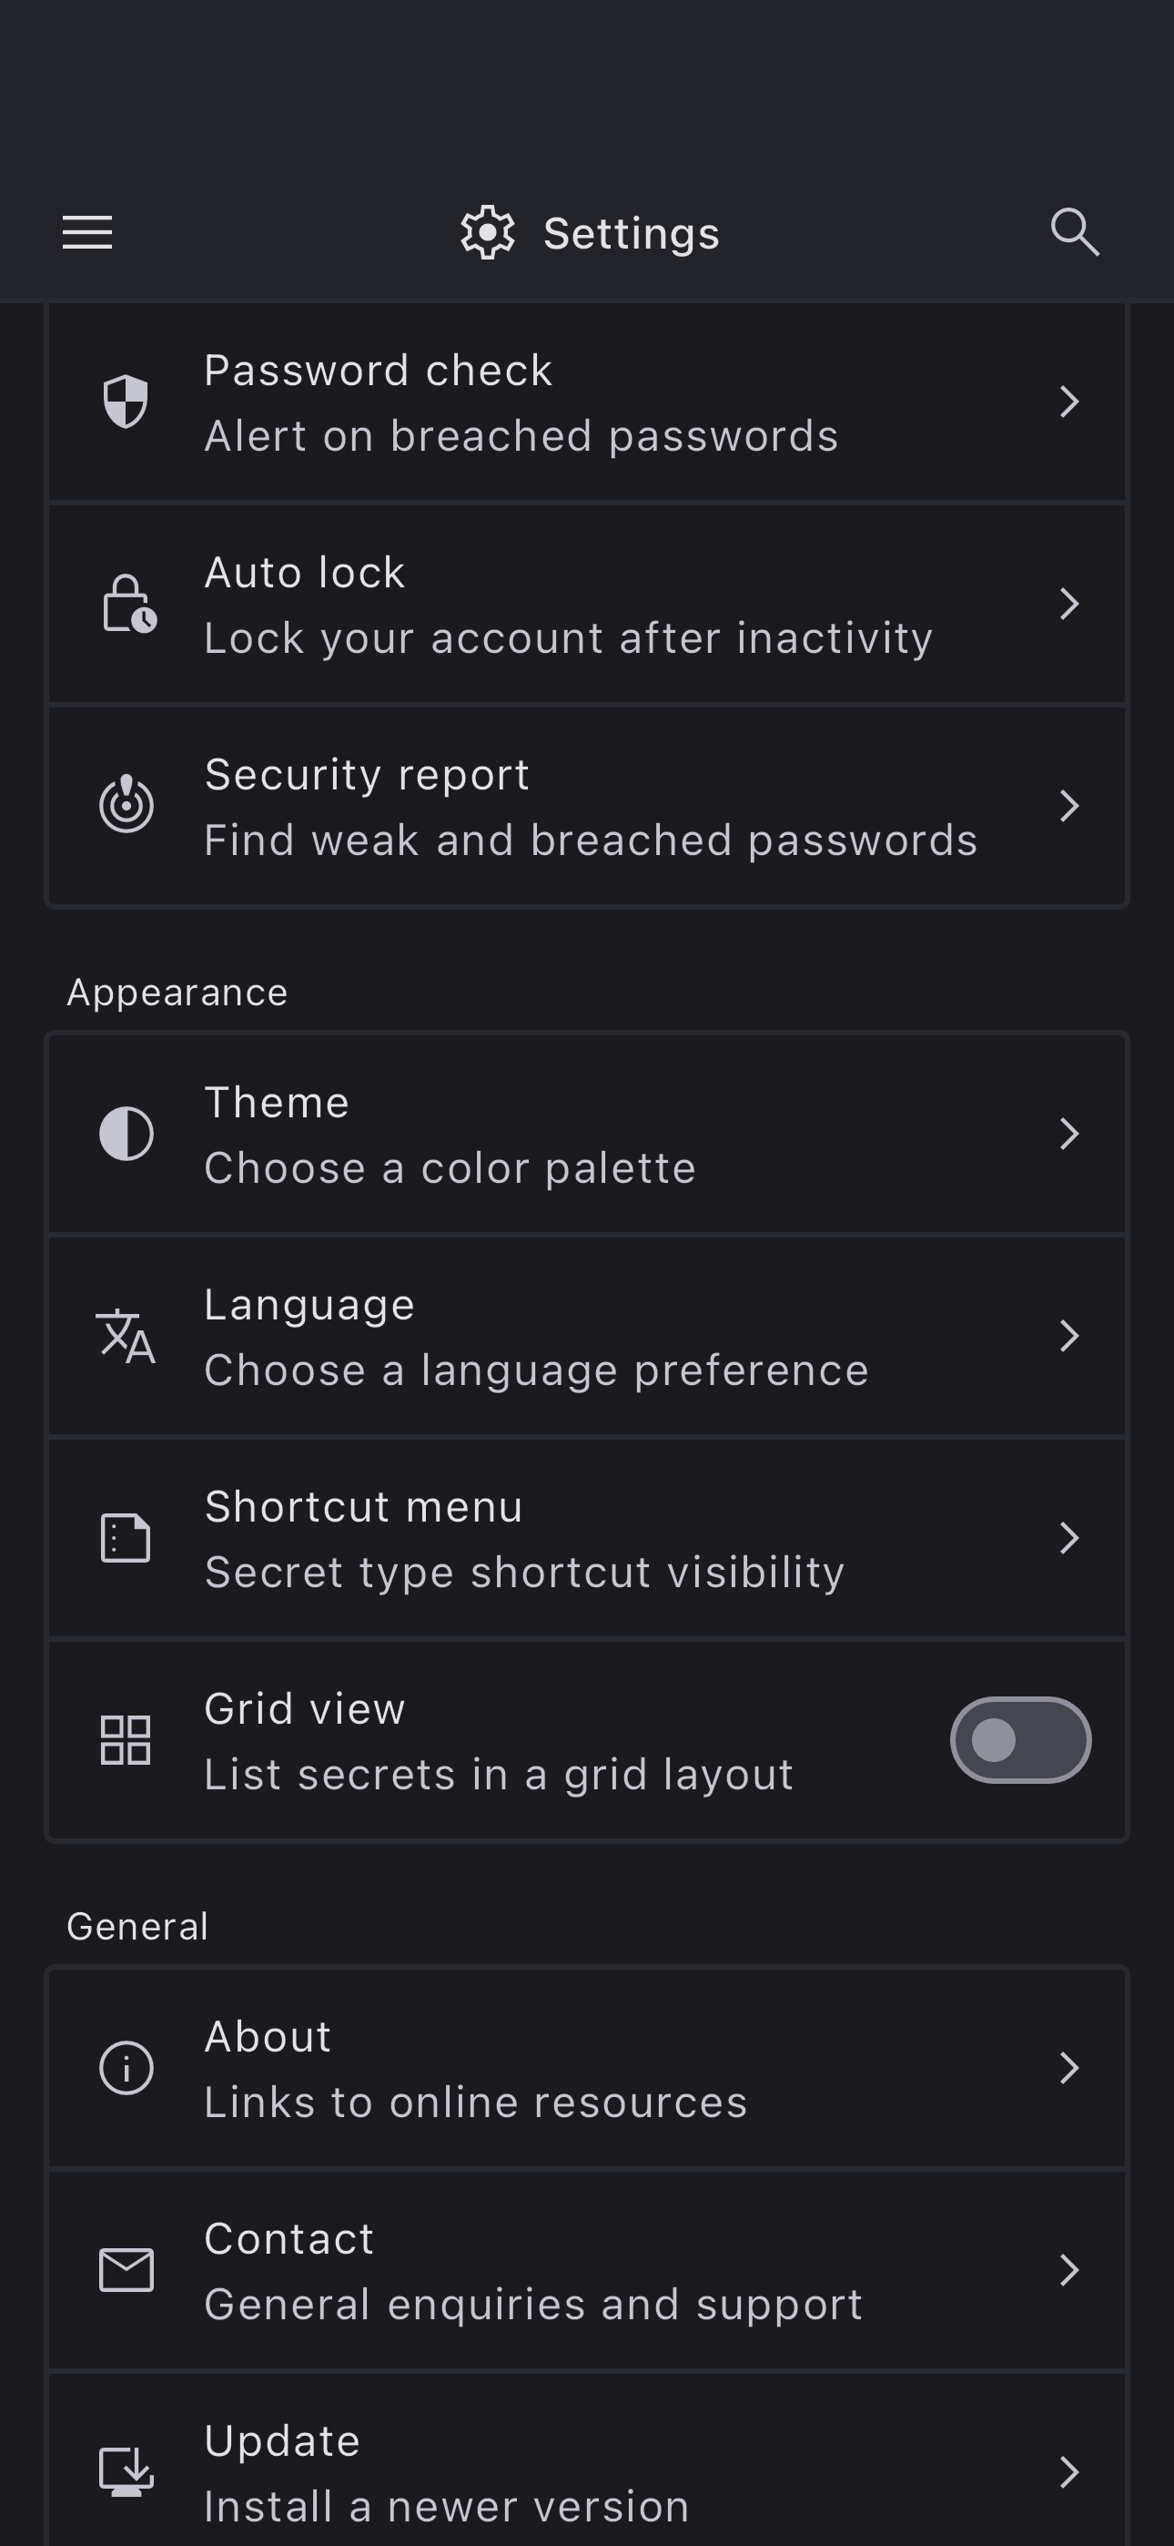Click the Shortcut menu note icon
Viewport: 1174px width, 2546px height.
coord(127,1538)
